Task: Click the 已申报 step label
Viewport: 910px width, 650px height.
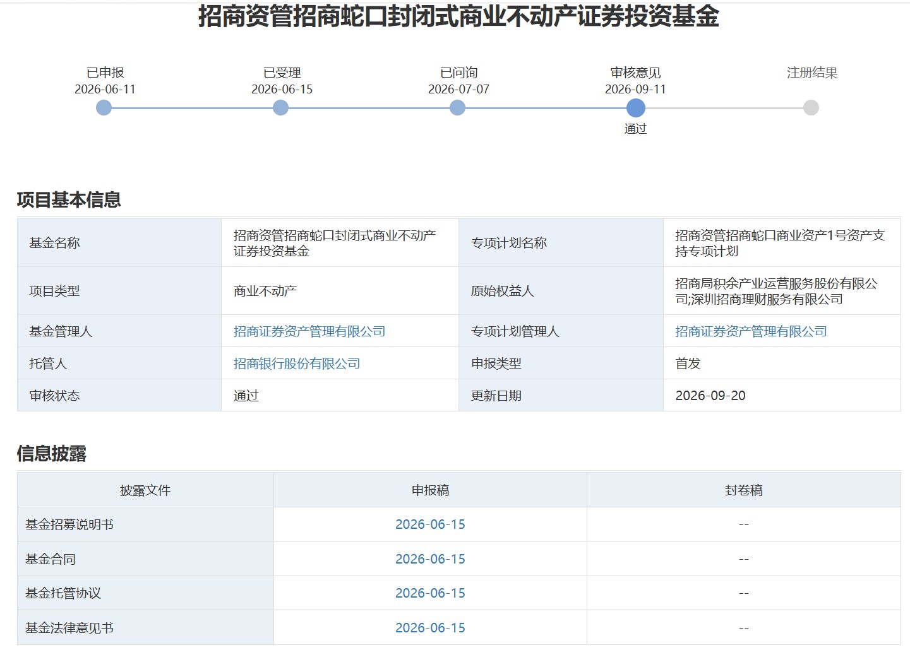Action: (x=105, y=73)
